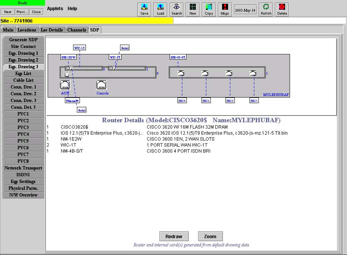
Task: Open Site Contact in sidebar
Action: 23,46
